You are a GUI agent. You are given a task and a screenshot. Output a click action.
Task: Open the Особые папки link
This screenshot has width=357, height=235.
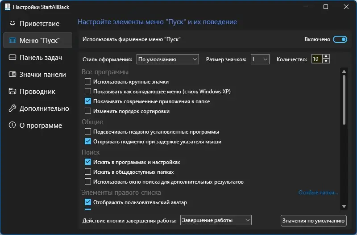[318, 193]
